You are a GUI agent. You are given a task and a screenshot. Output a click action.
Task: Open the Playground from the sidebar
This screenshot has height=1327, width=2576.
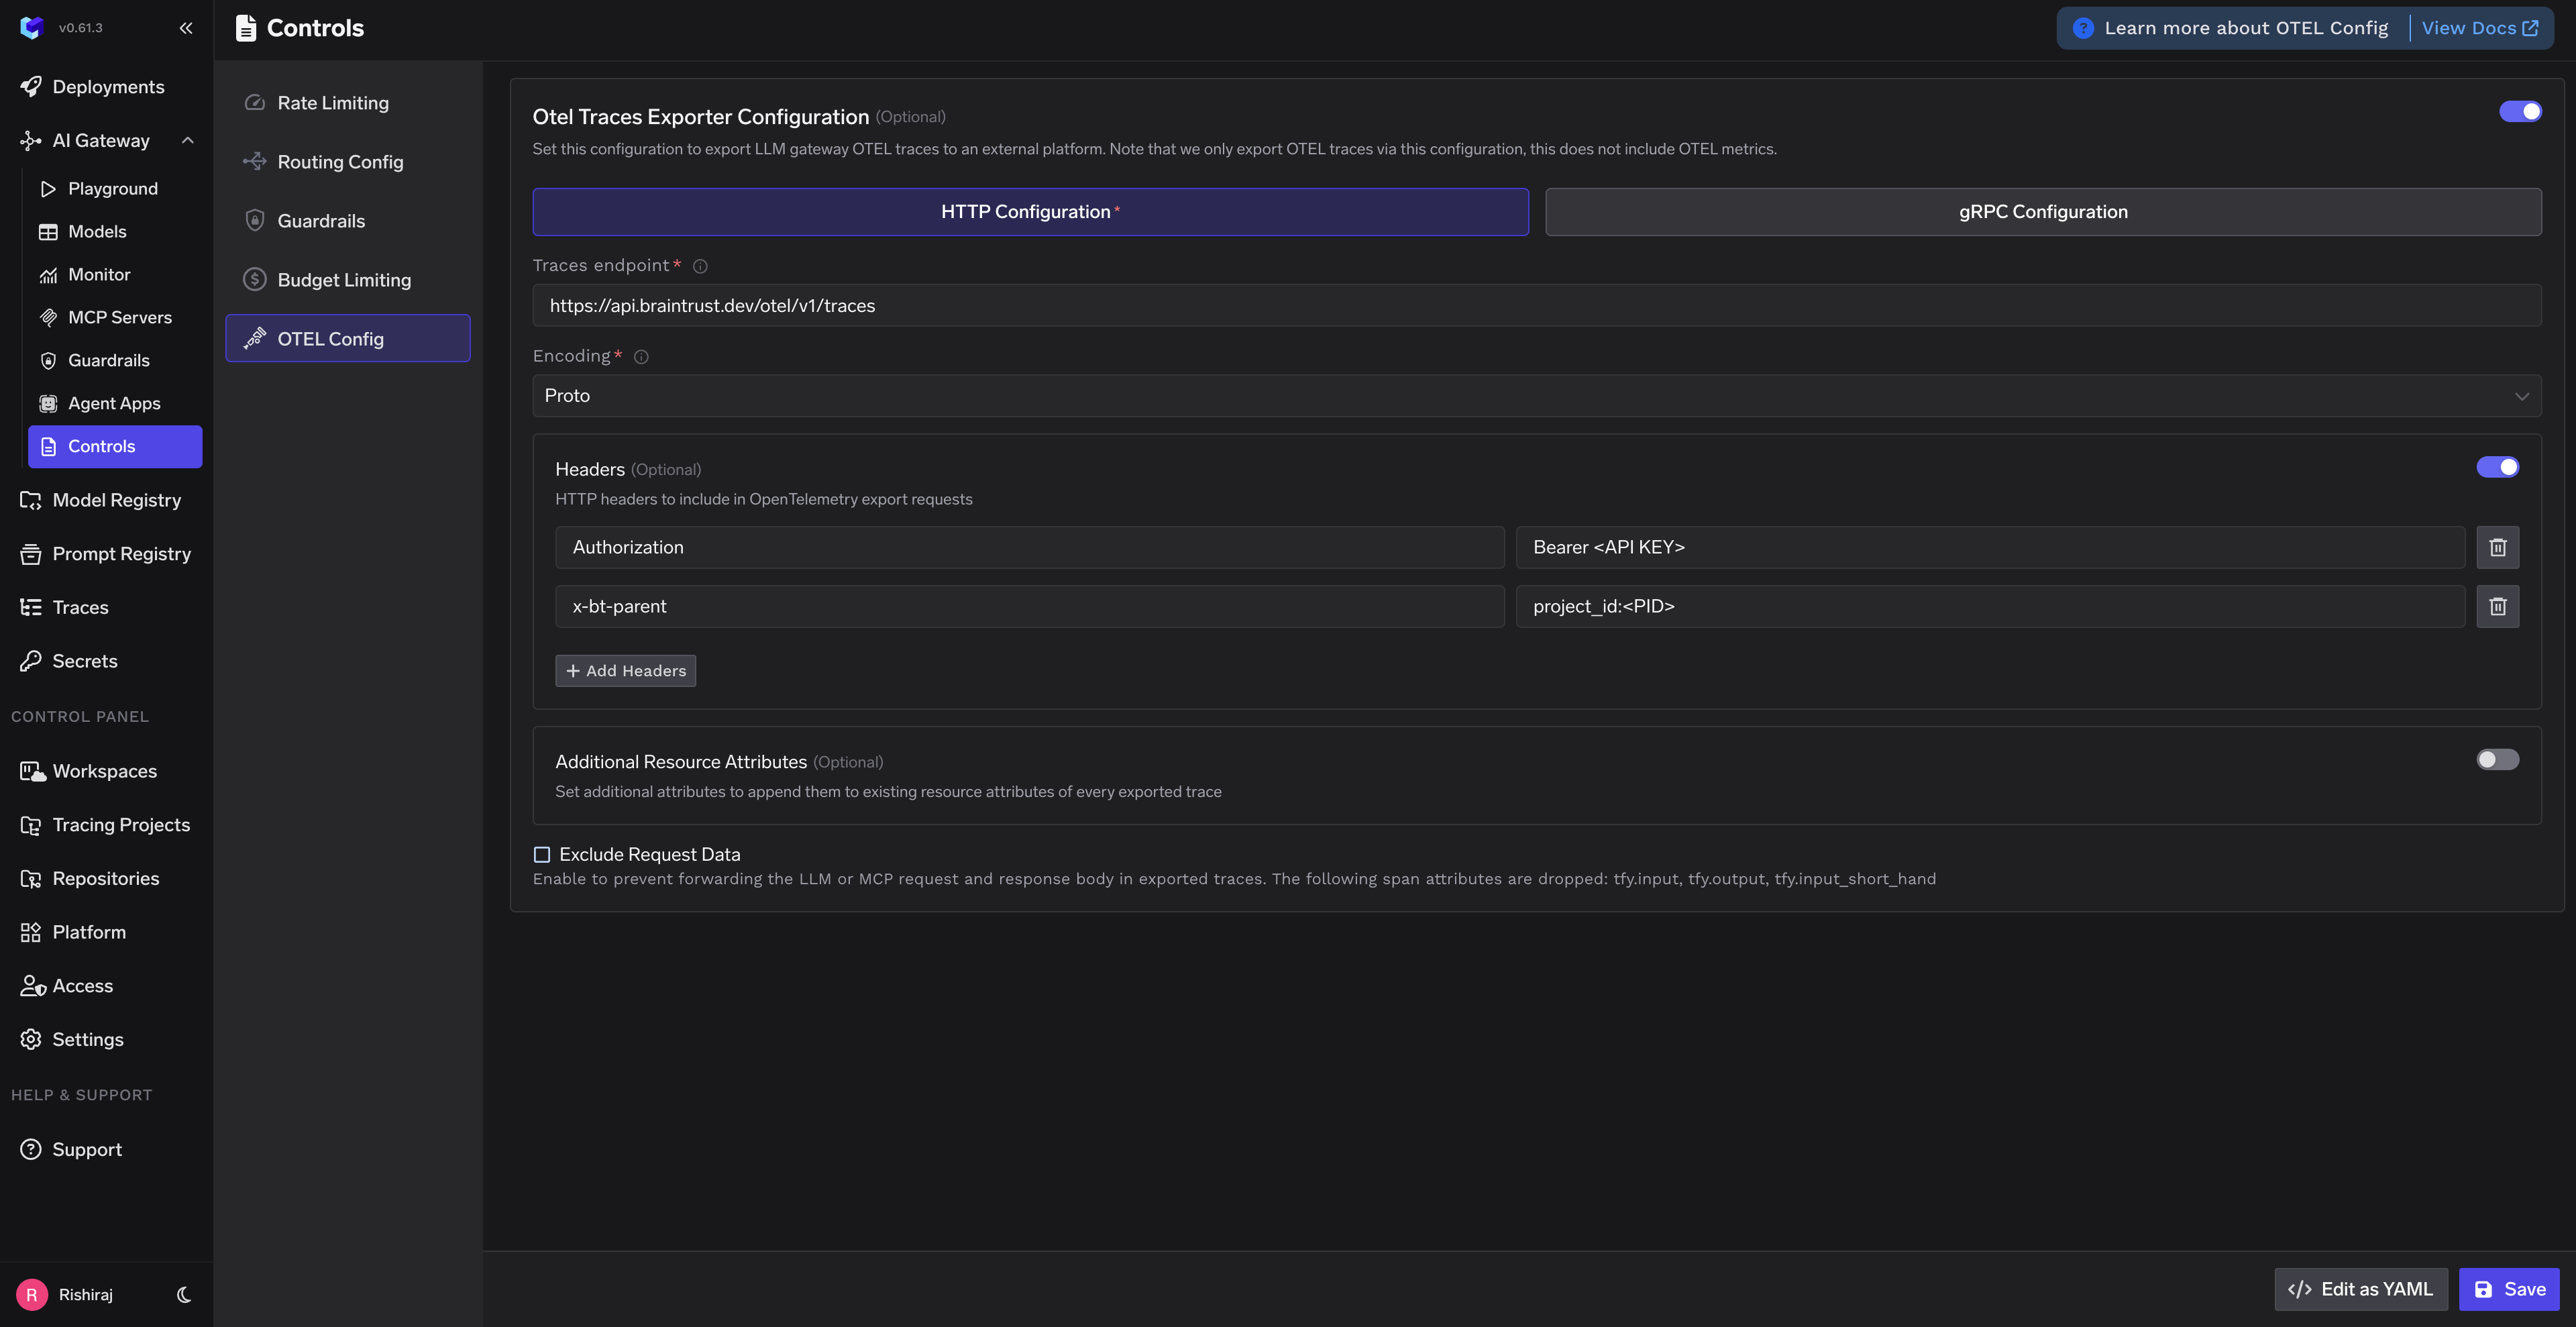click(112, 188)
